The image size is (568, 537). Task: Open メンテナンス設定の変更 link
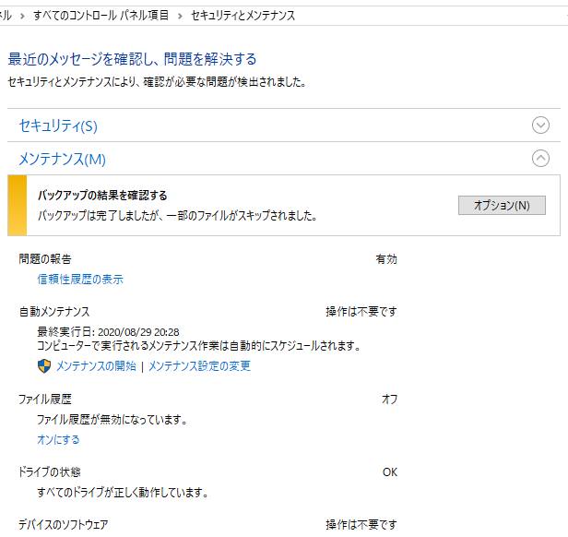point(199,366)
